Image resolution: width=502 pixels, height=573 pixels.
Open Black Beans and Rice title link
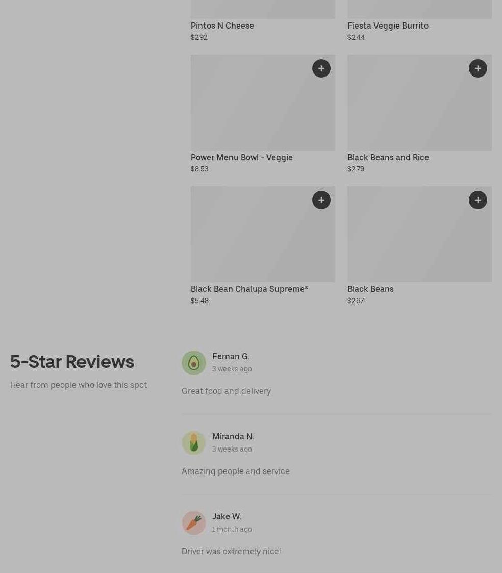point(388,157)
